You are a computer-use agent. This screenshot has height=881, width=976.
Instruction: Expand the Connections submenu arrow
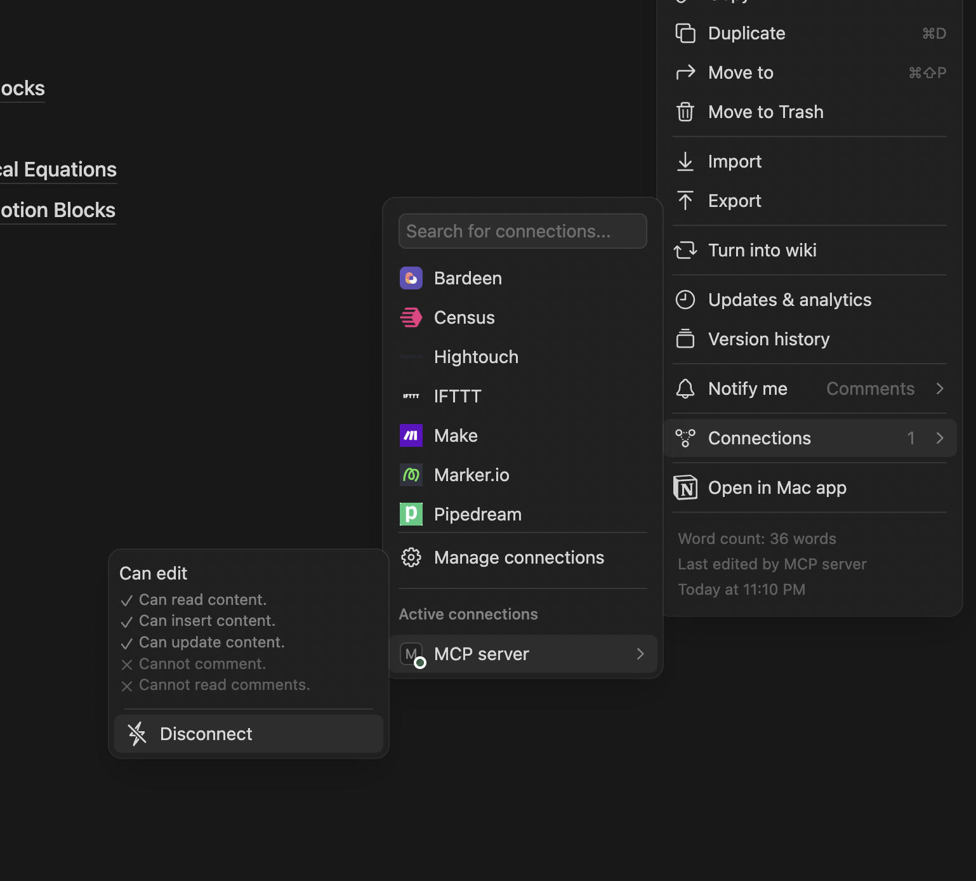point(940,438)
